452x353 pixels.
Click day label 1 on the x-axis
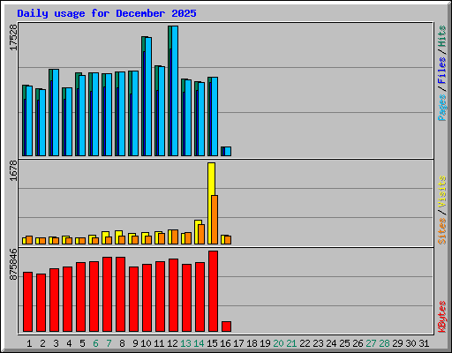point(29,343)
